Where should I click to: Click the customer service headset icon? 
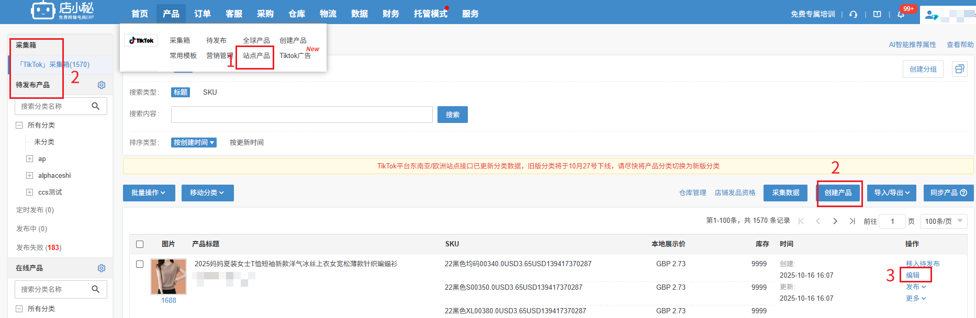(853, 14)
